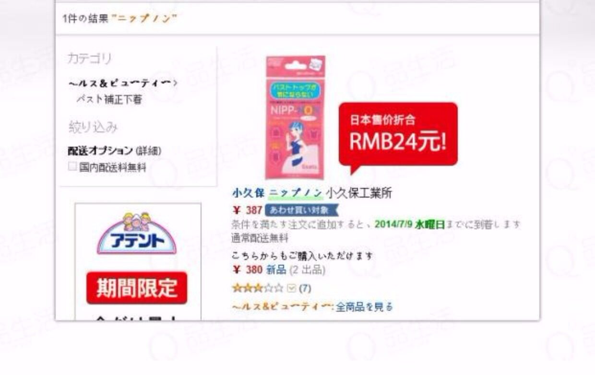Image resolution: width=595 pixels, height=375 pixels.
Task: Click 全商品を見る link
Action: (x=364, y=306)
